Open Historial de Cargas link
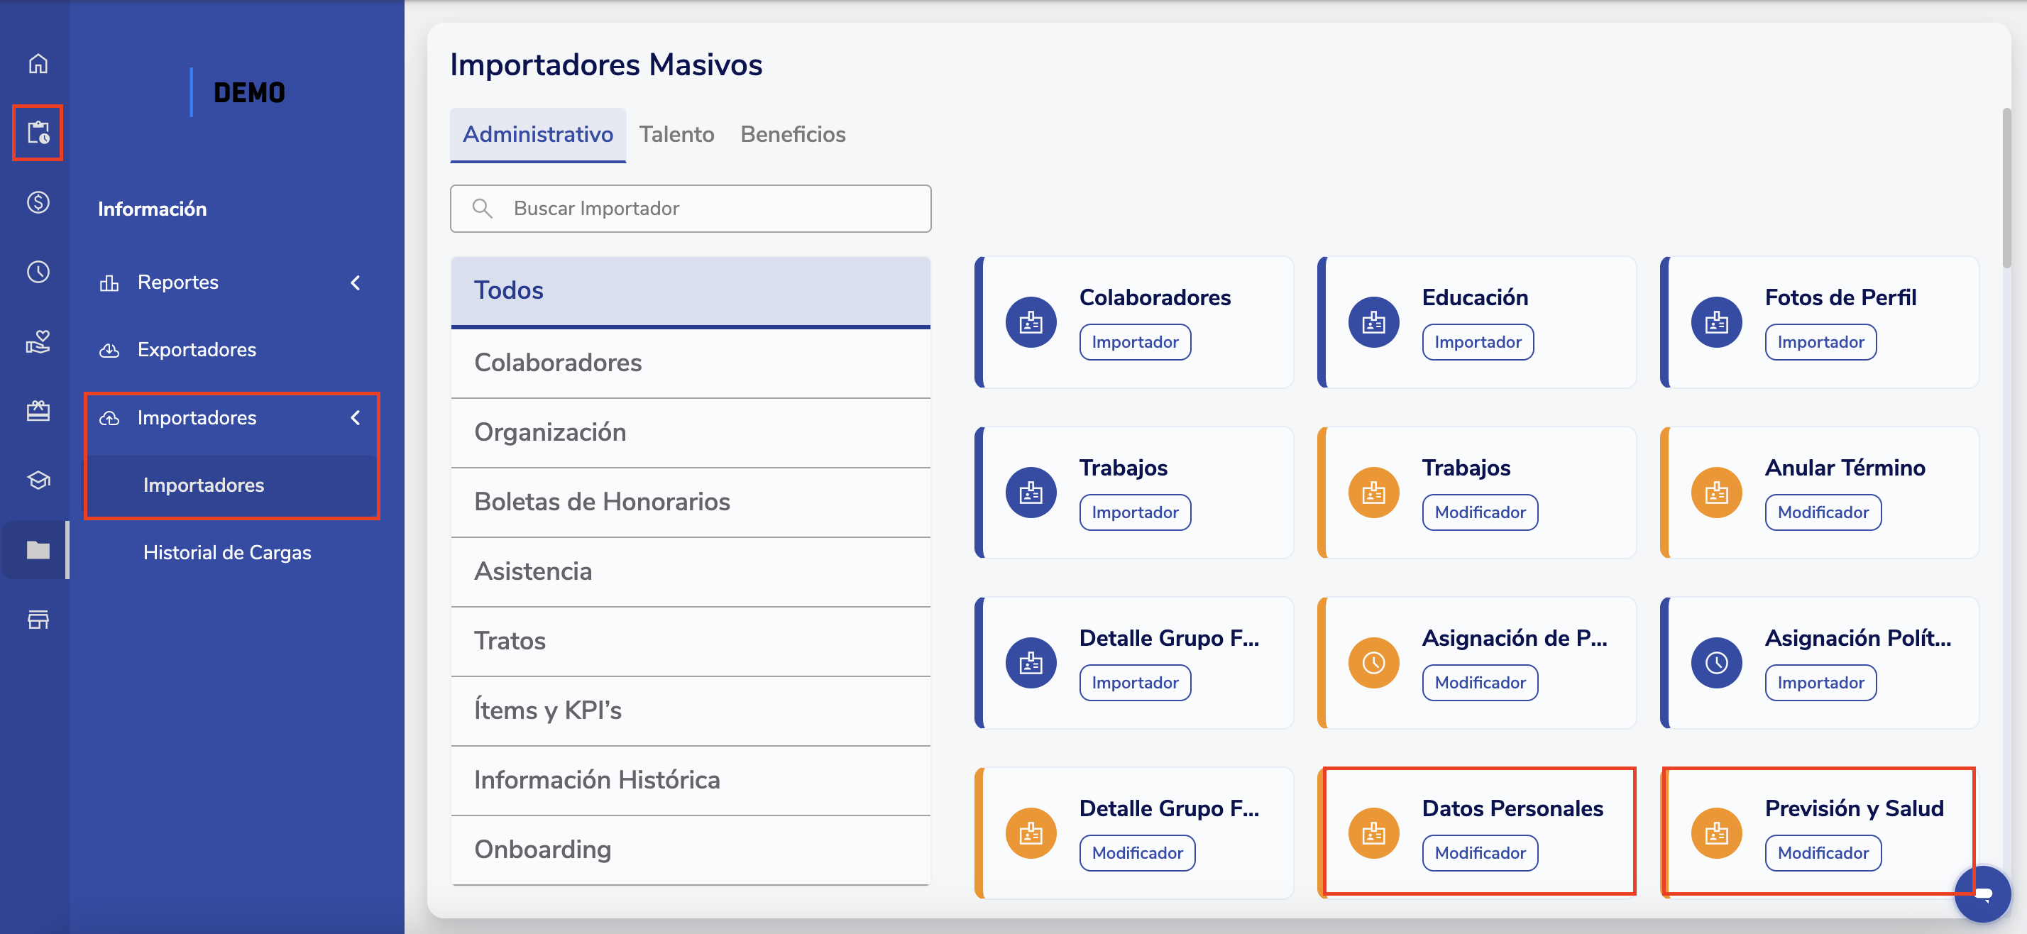The image size is (2027, 934). [x=226, y=552]
